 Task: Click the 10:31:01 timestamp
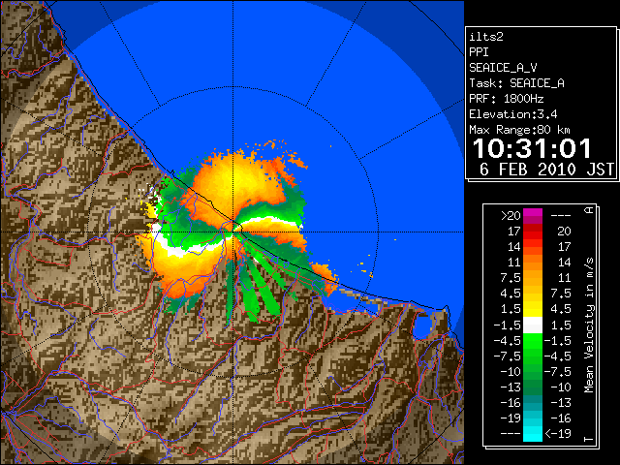[532, 148]
